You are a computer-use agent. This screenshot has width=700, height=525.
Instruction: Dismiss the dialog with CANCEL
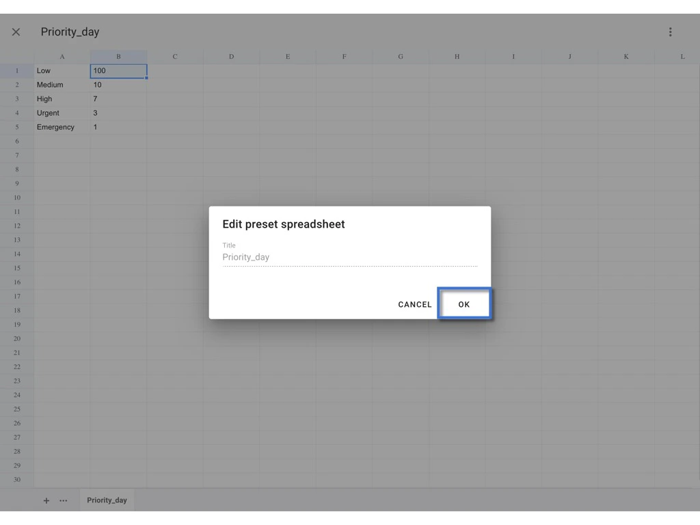coord(414,304)
